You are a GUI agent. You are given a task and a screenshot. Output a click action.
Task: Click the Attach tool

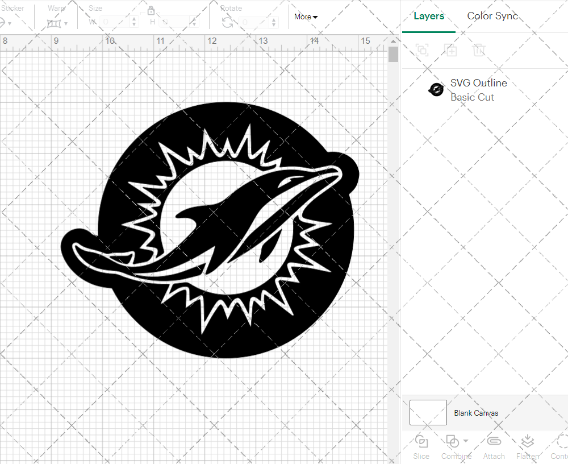[x=494, y=448]
